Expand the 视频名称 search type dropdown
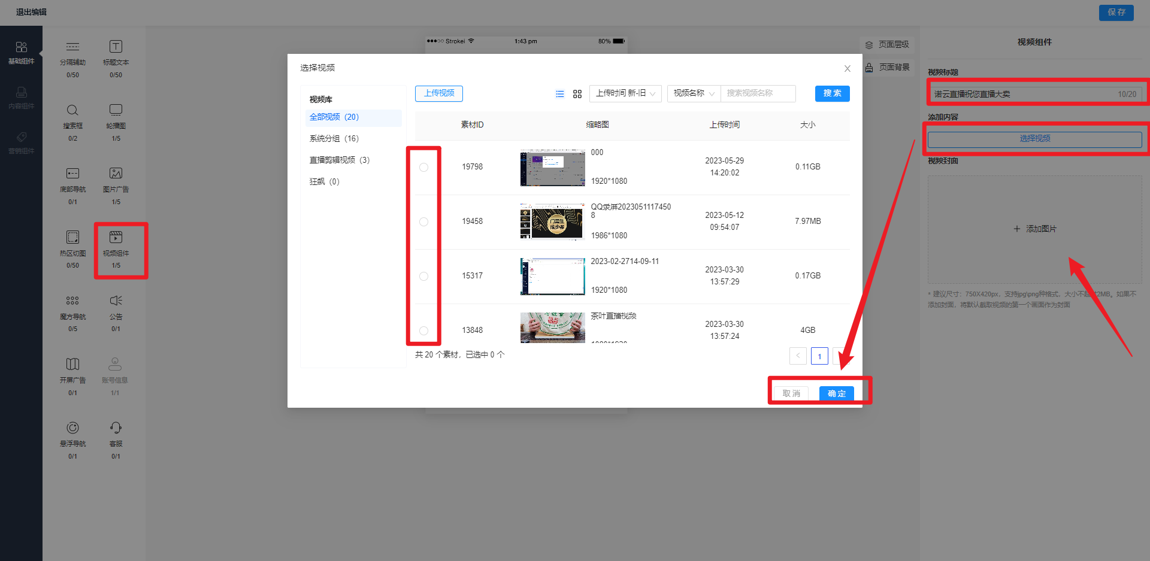The width and height of the screenshot is (1150, 561). click(694, 93)
